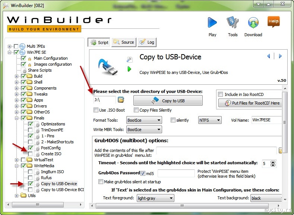
Task: Expand the Multi 7PEs tree node
Action: click(x=9, y=46)
